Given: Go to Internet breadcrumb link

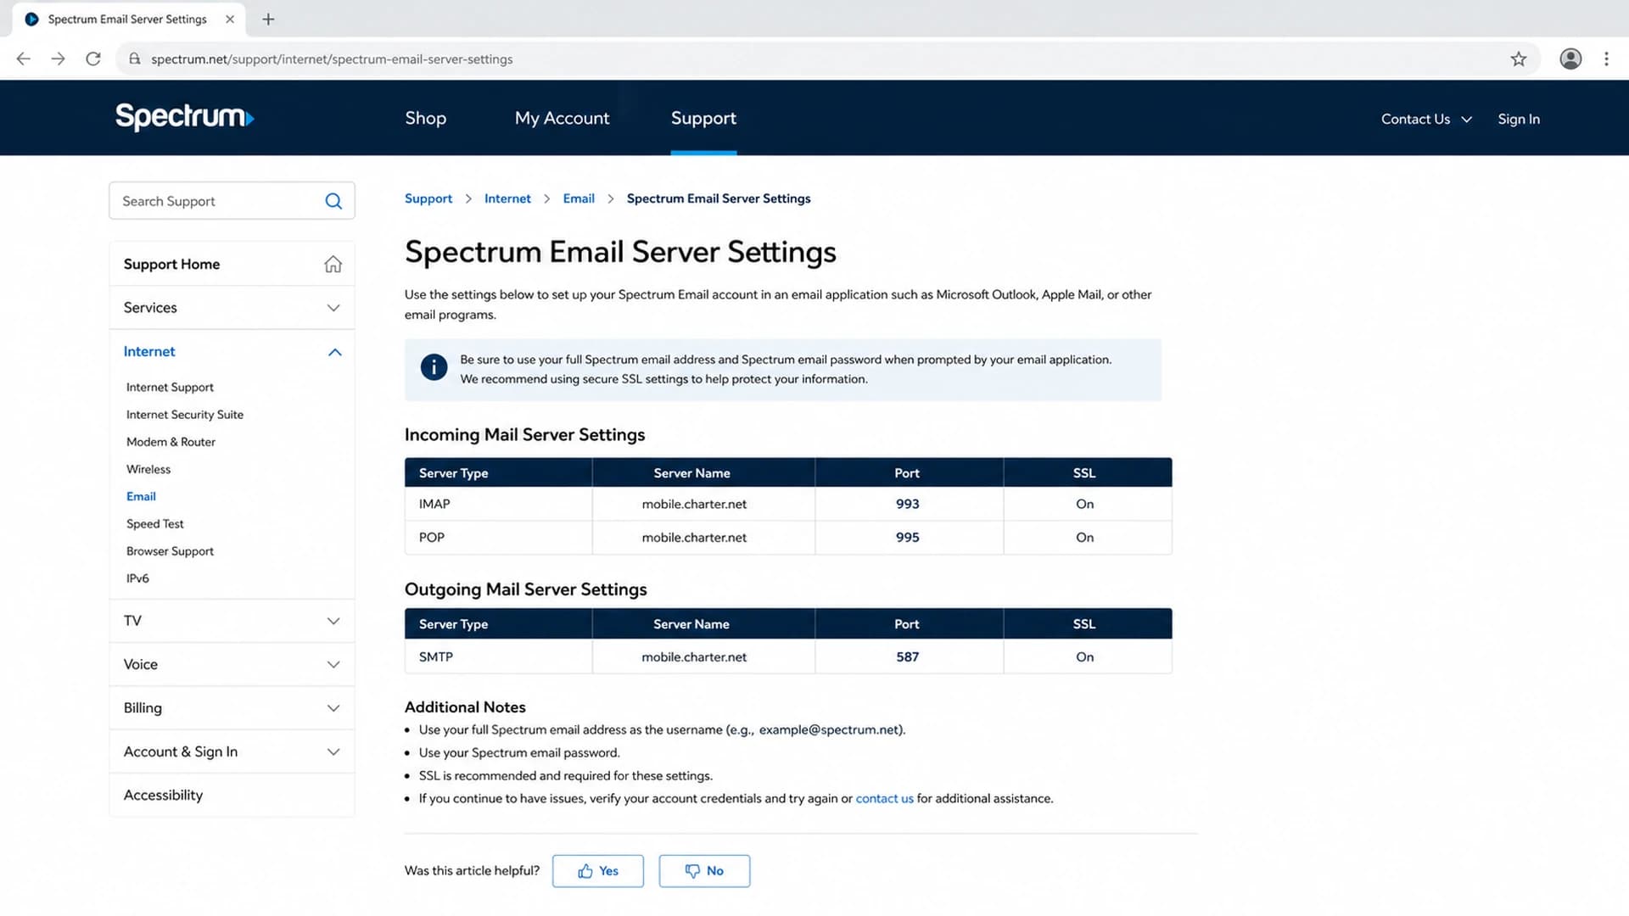Looking at the screenshot, I should pos(507,198).
